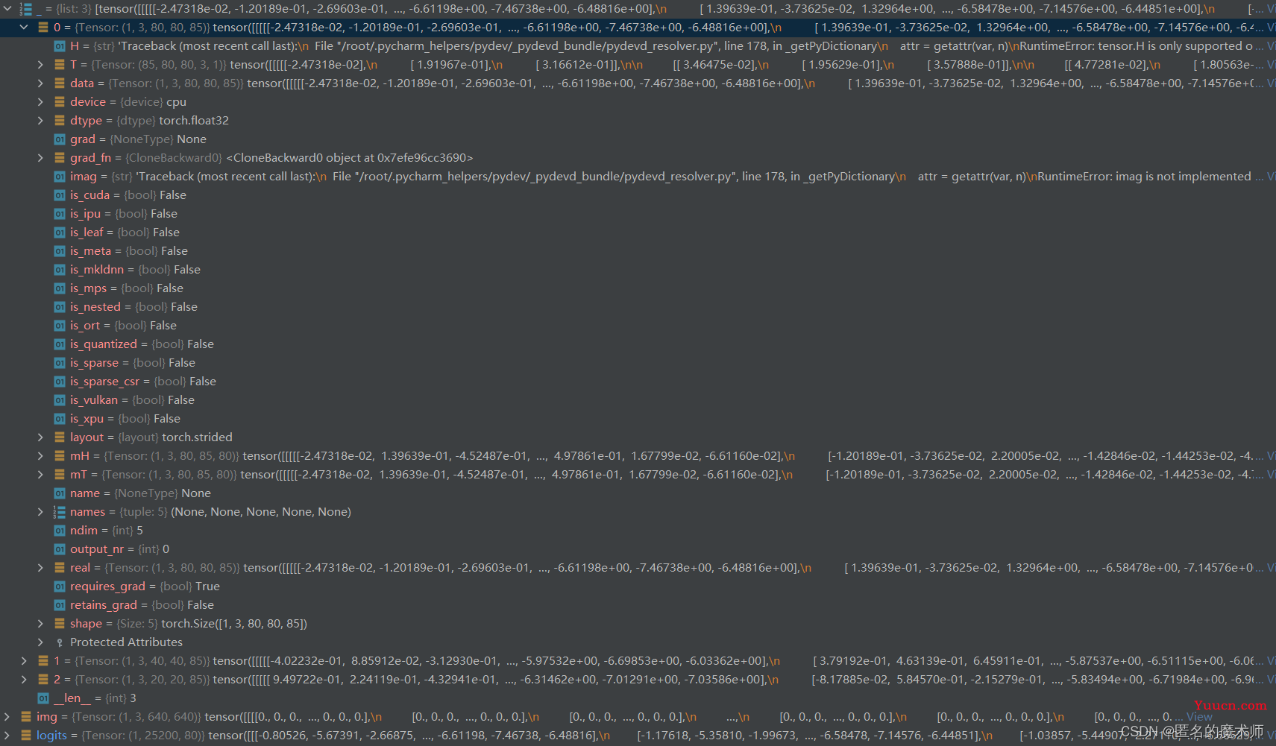Select the 'torch.strided' layout value

(x=197, y=437)
